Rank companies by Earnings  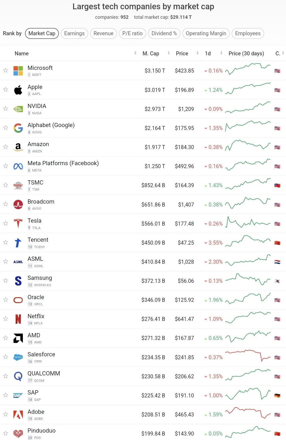pos(74,33)
